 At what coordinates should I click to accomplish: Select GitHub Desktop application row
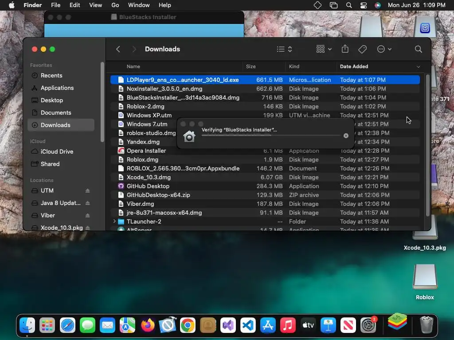click(265, 186)
